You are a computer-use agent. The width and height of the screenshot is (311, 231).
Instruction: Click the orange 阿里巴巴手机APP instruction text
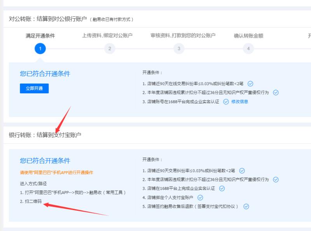pyautogui.click(x=56, y=172)
